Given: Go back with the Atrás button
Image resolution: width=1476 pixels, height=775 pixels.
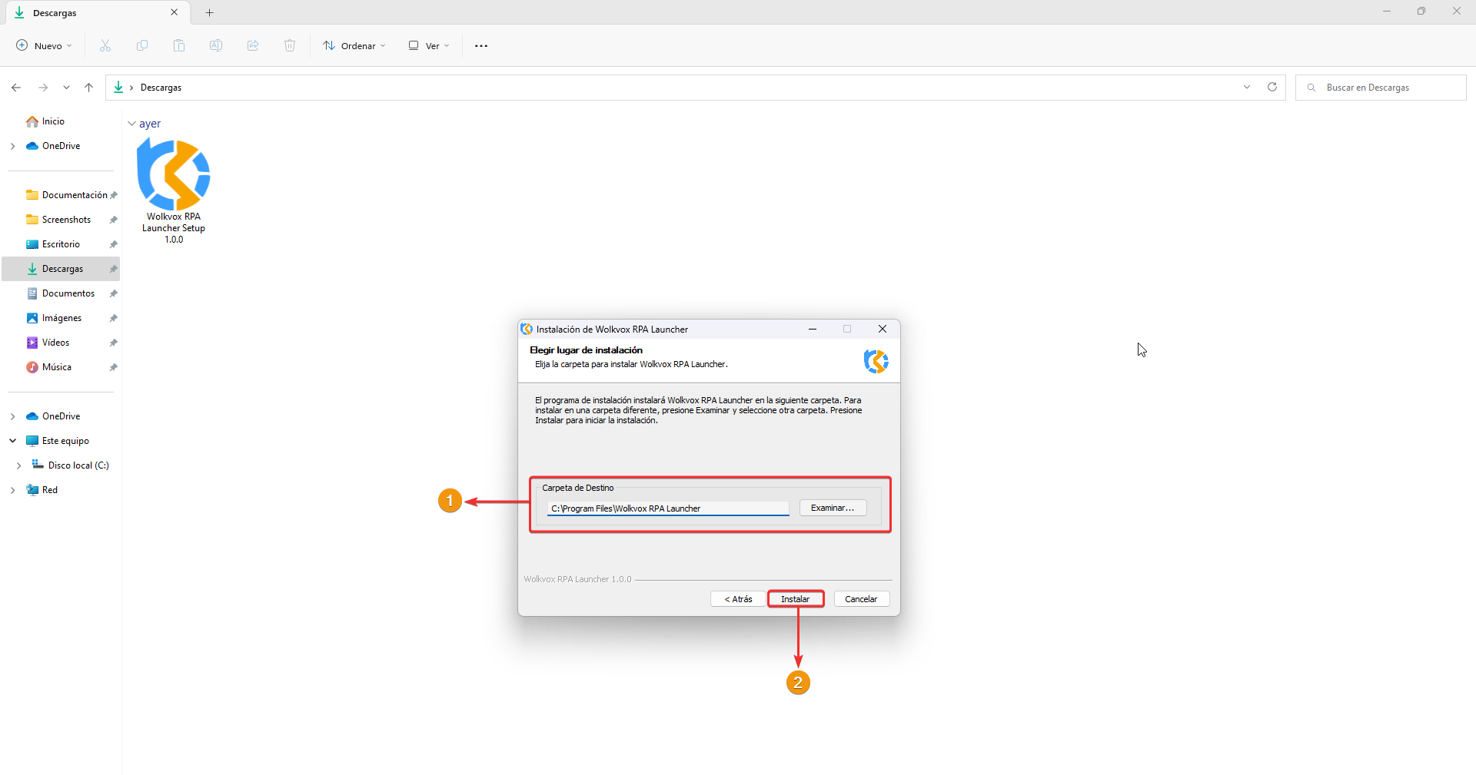Looking at the screenshot, I should [x=738, y=599].
